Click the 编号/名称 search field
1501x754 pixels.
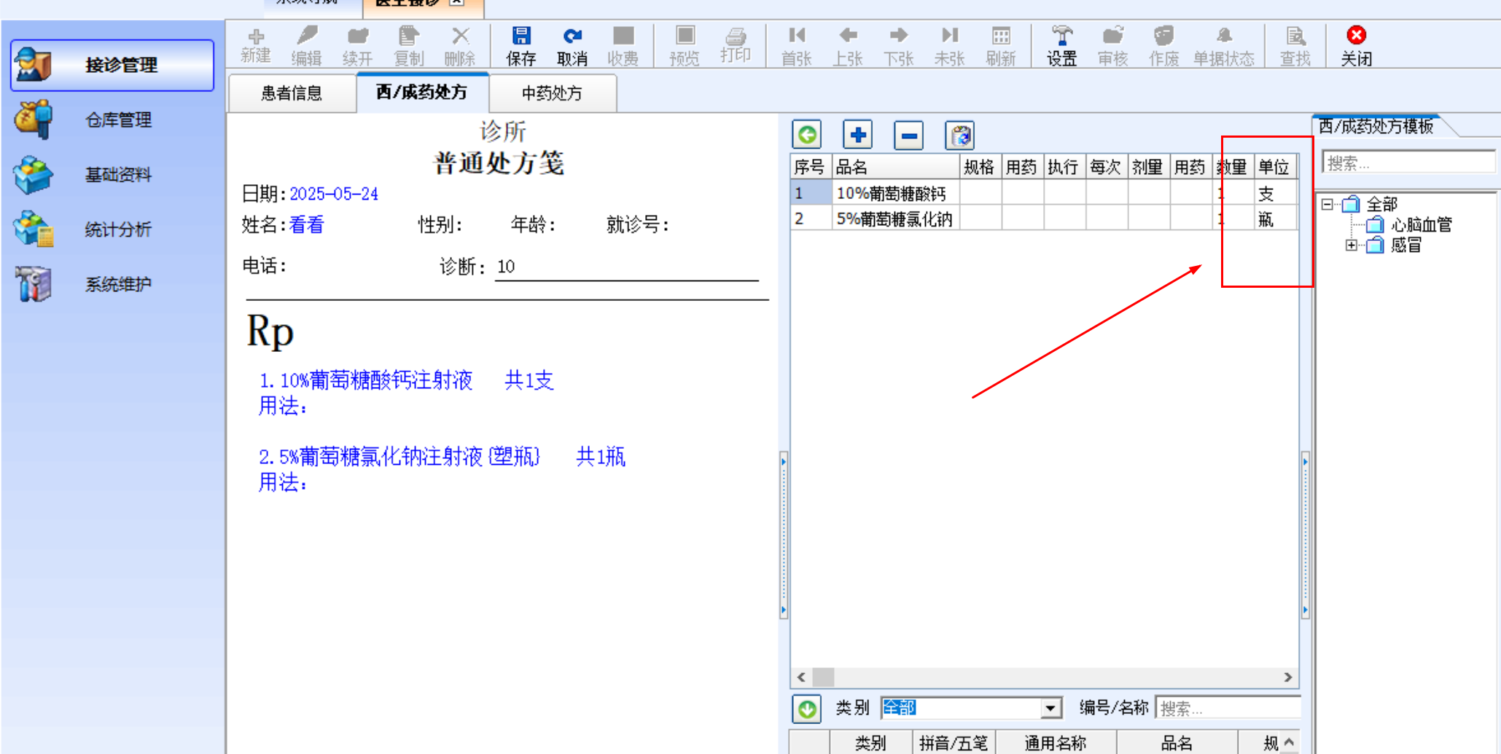1228,708
